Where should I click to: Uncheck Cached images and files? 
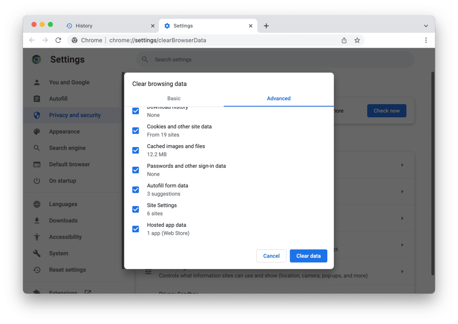coord(136,150)
